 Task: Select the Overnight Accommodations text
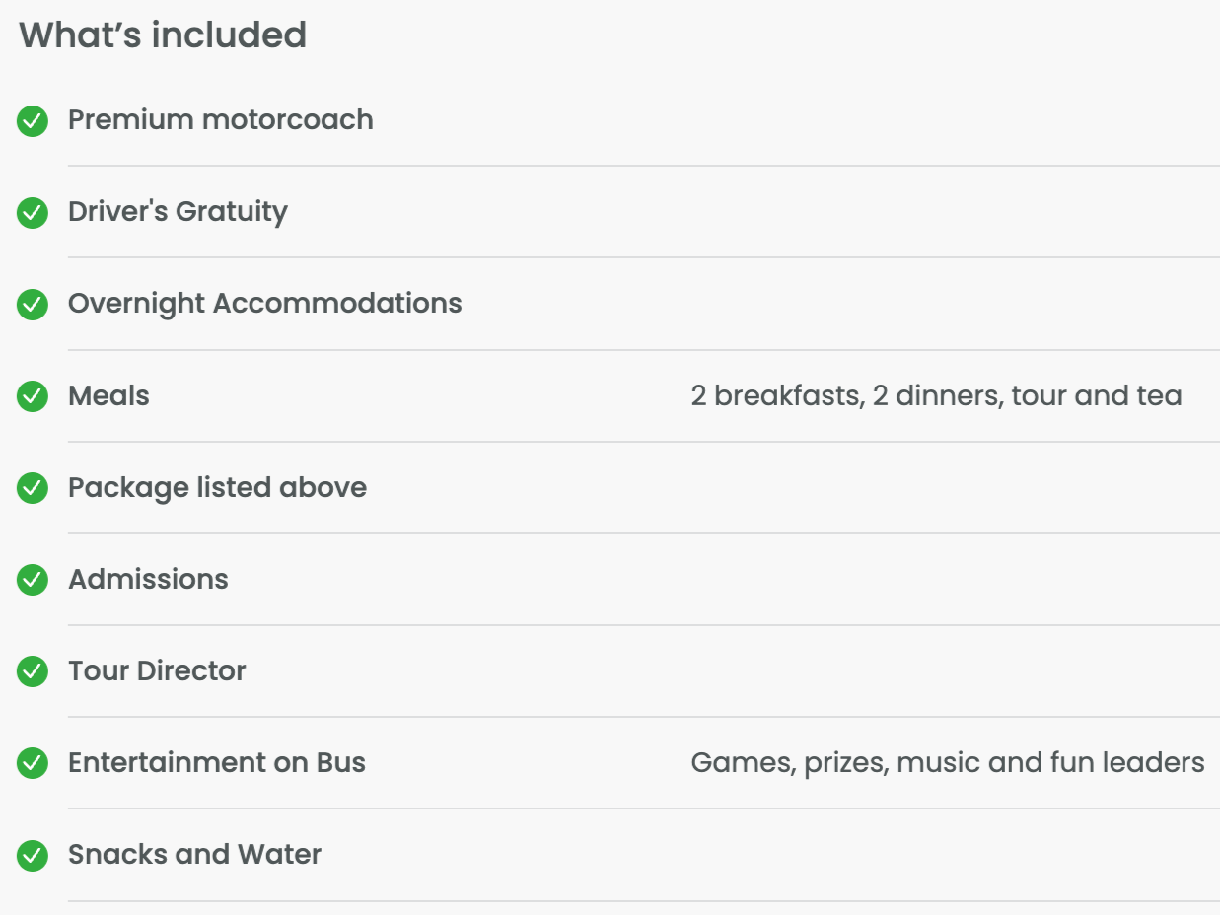(264, 304)
